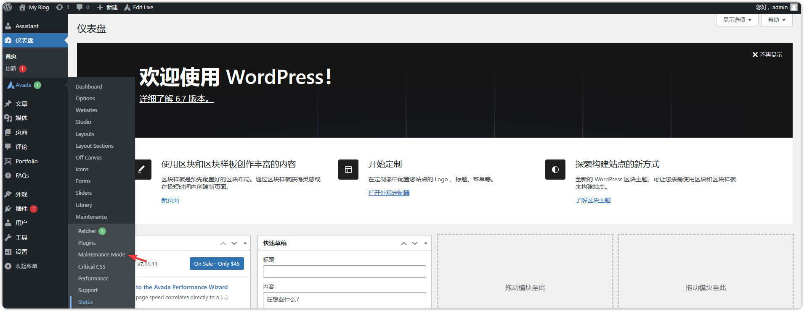Open the 设置 settings menu
Image resolution: width=804 pixels, height=311 pixels.
click(x=35, y=252)
